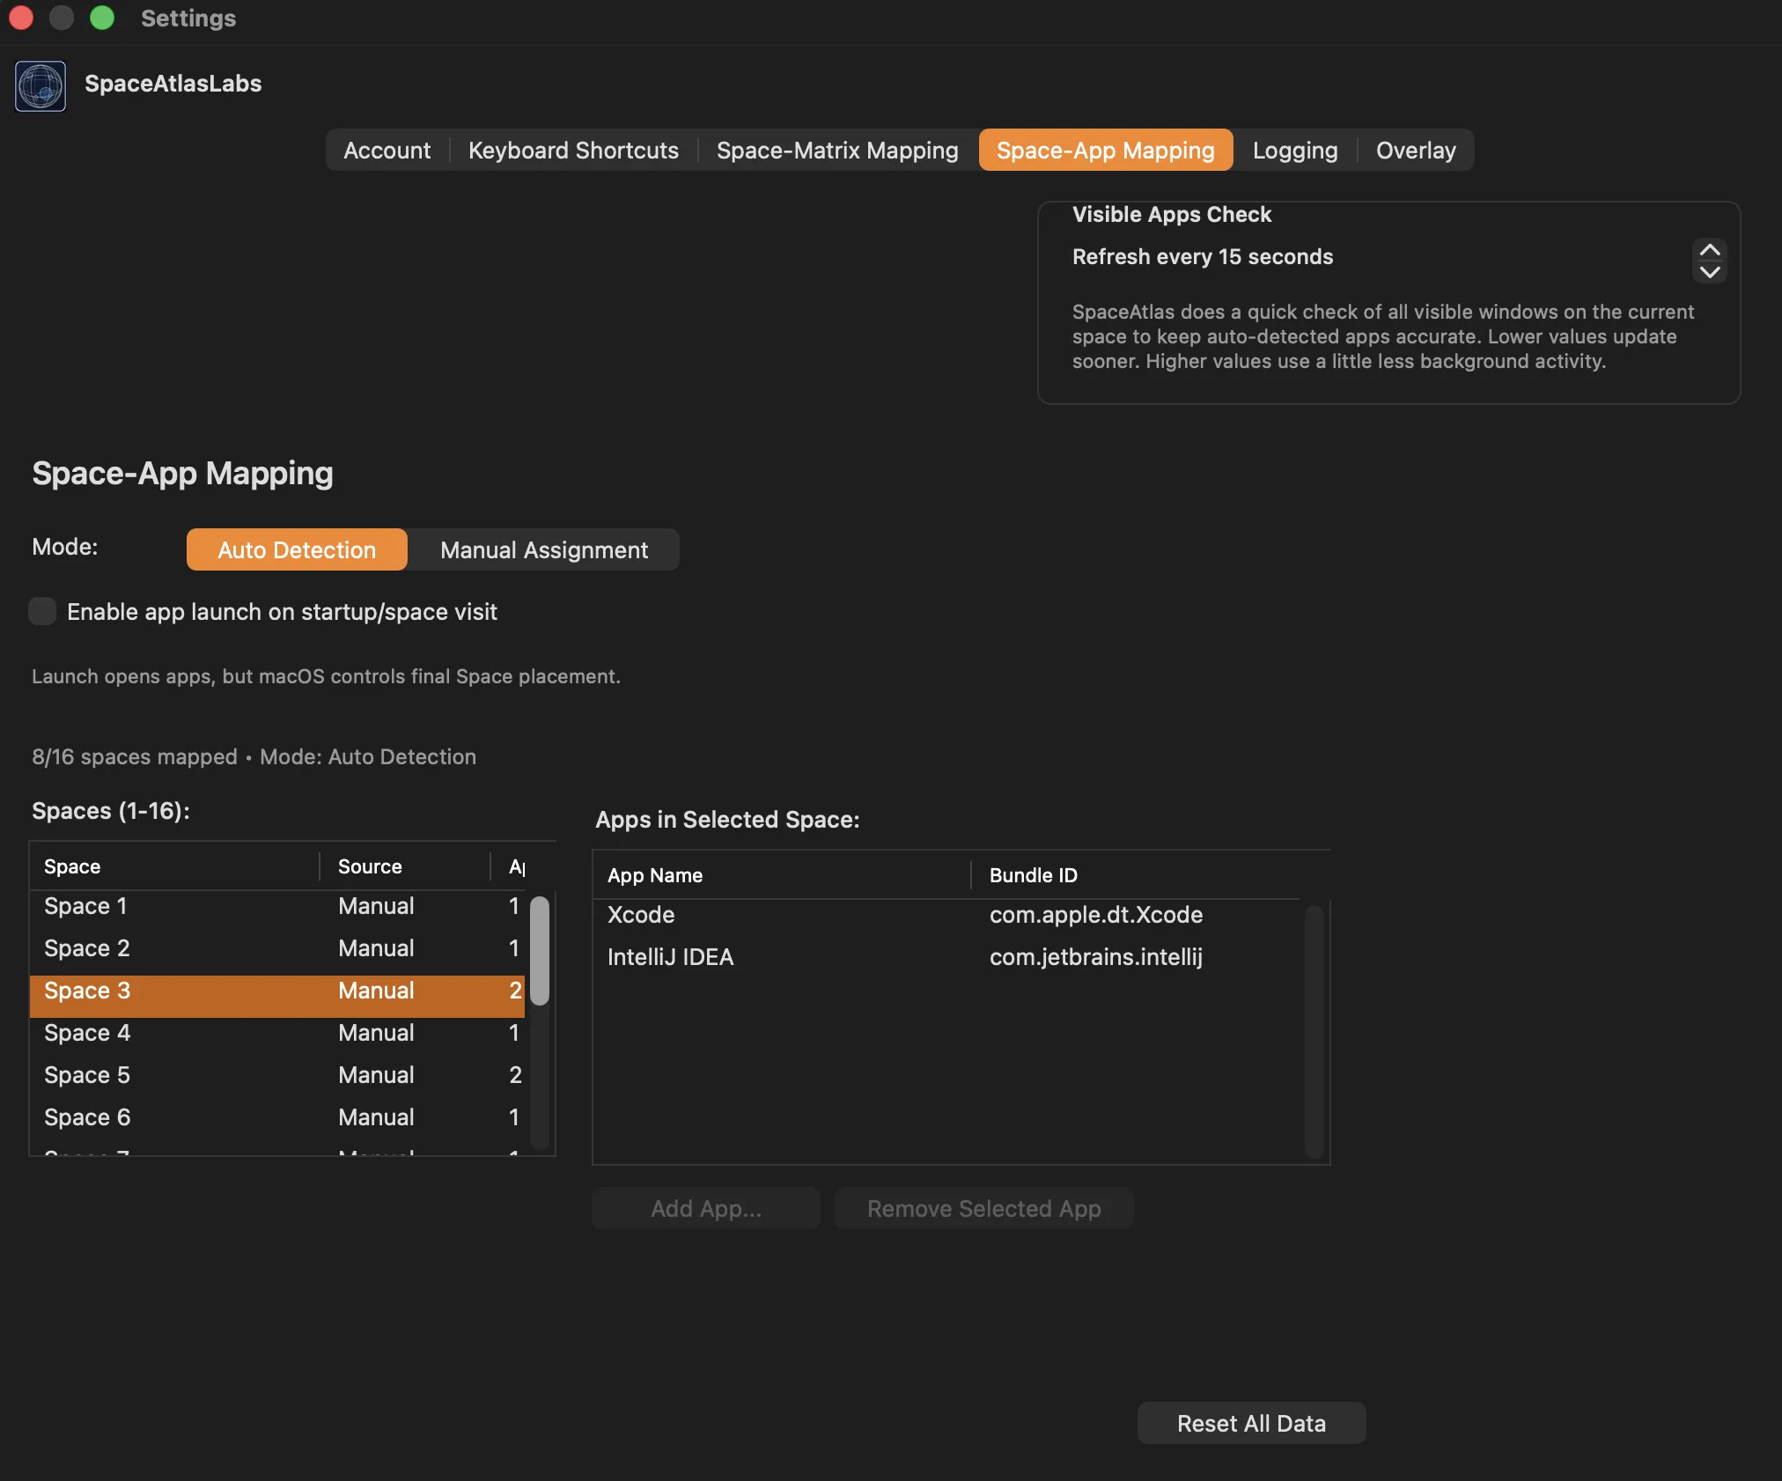Select Manual Assignment mode
The image size is (1782, 1481).
tap(543, 549)
